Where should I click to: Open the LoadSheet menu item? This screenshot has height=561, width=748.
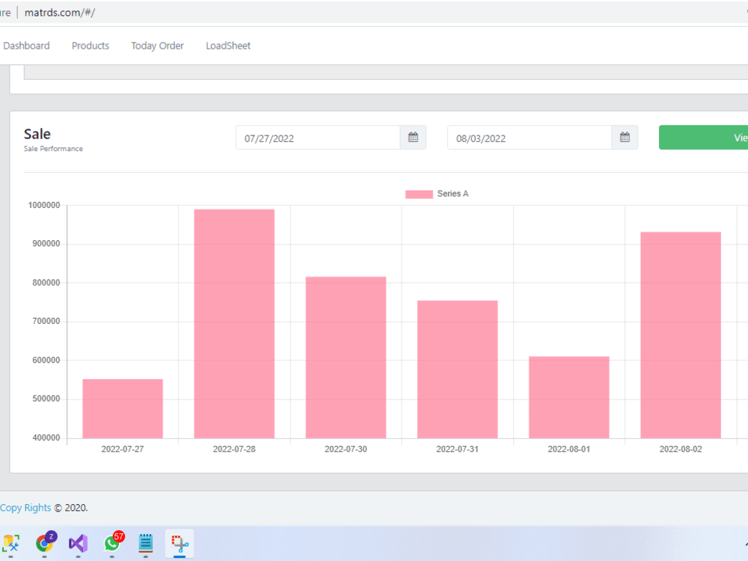pos(228,46)
